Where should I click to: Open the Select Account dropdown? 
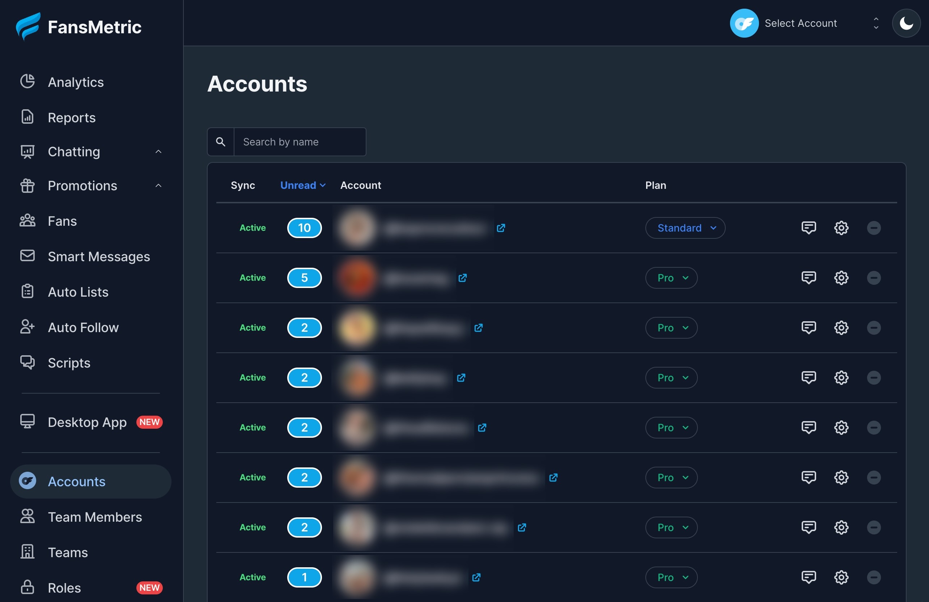[x=805, y=24]
